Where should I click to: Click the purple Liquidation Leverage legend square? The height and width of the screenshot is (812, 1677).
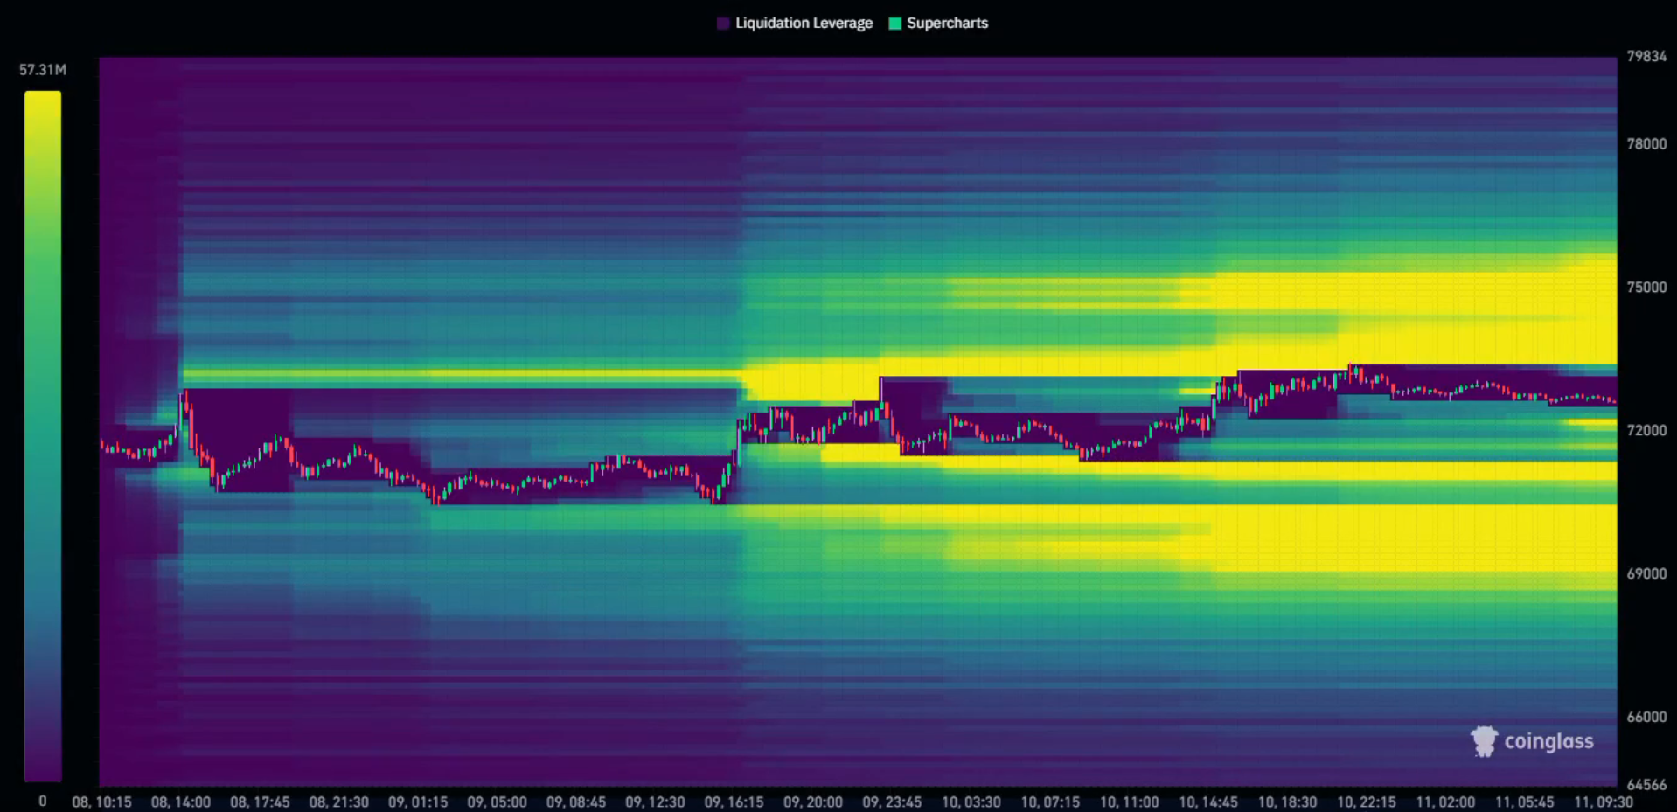[723, 24]
